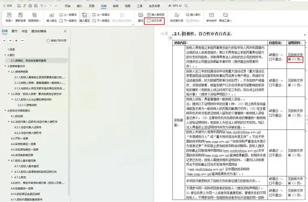
Task: Expand the 4.7.3.其他 outline node
Action: pos(12,177)
